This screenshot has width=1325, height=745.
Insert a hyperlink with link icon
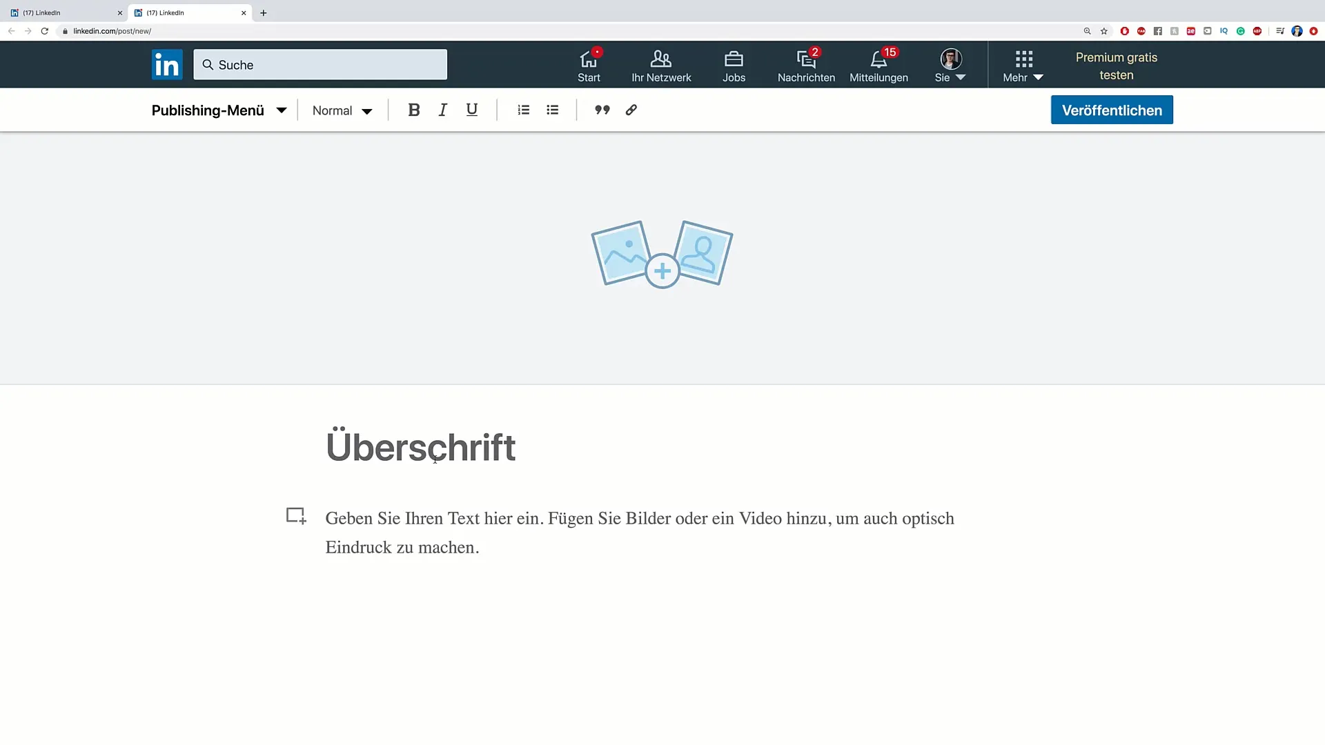pos(631,110)
